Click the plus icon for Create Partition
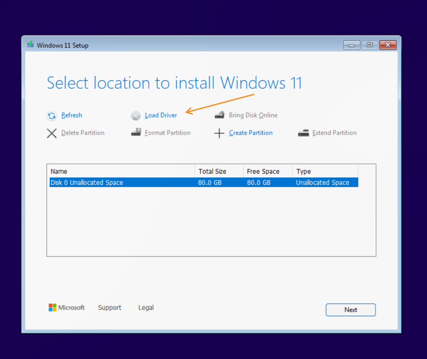This screenshot has height=359, width=427. coord(219,133)
